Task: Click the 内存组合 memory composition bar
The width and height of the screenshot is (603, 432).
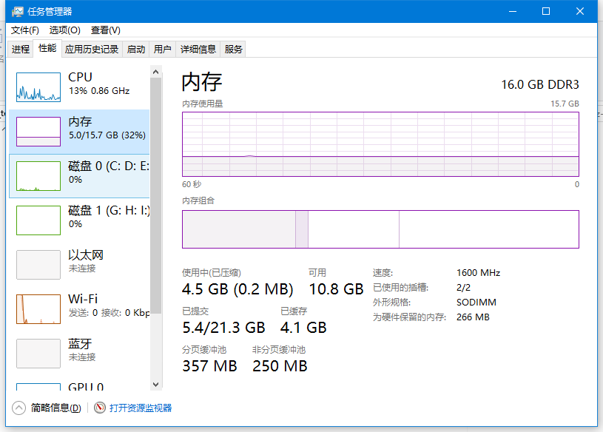Action: click(x=380, y=229)
